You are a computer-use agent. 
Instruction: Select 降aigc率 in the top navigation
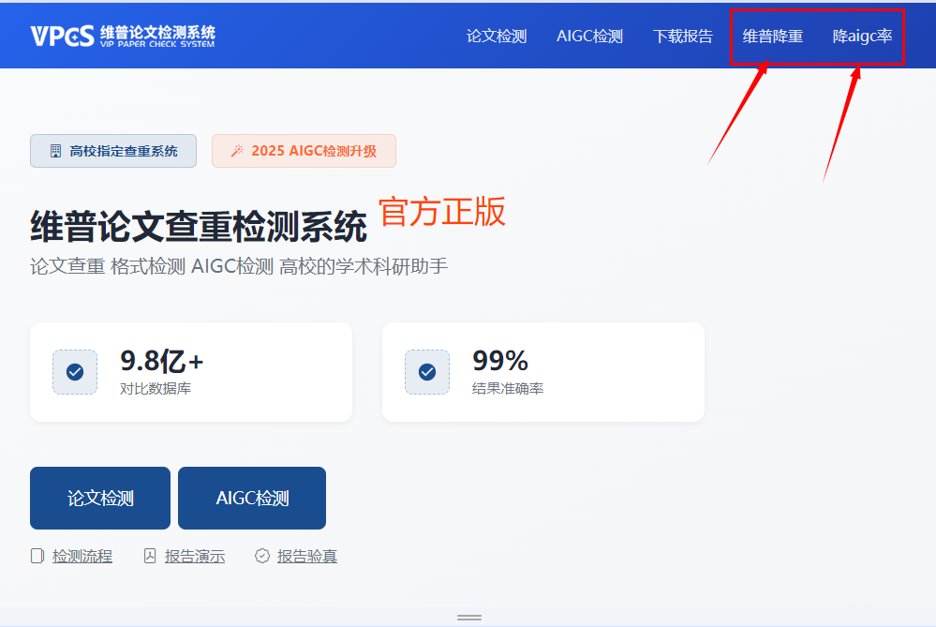click(863, 37)
